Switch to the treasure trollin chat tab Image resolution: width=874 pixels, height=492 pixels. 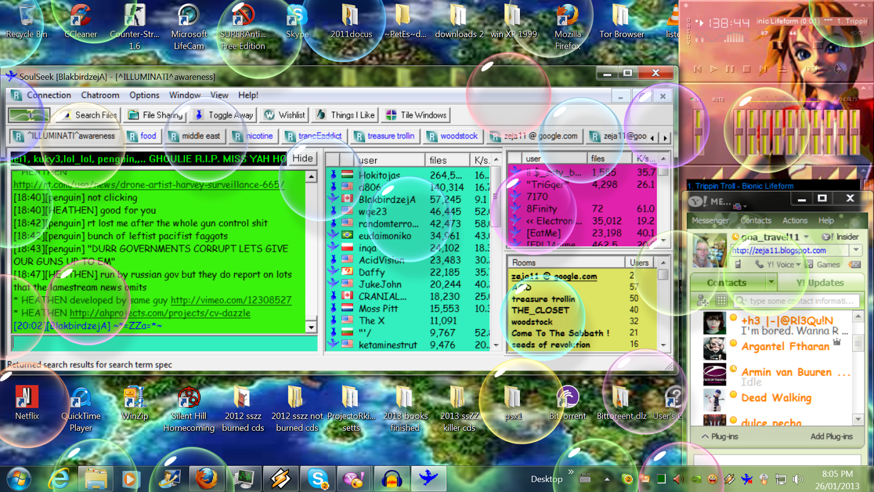click(x=385, y=136)
